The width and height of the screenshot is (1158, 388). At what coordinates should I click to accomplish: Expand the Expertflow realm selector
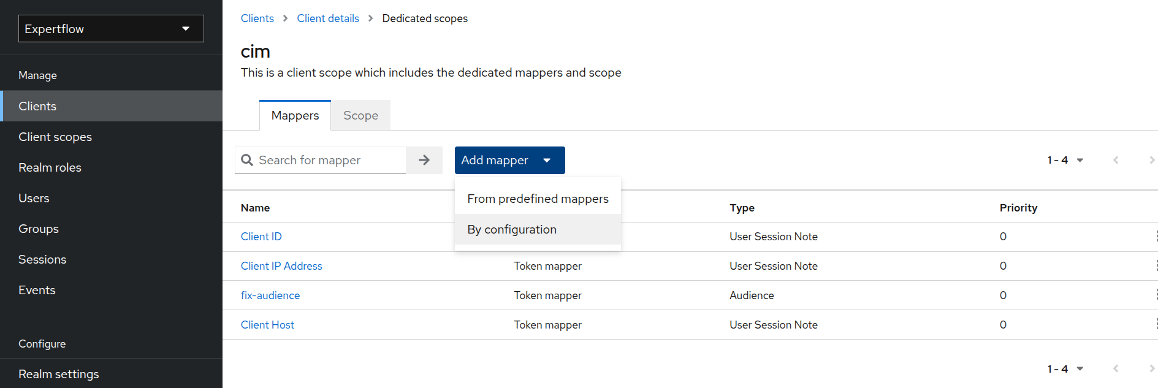[111, 29]
